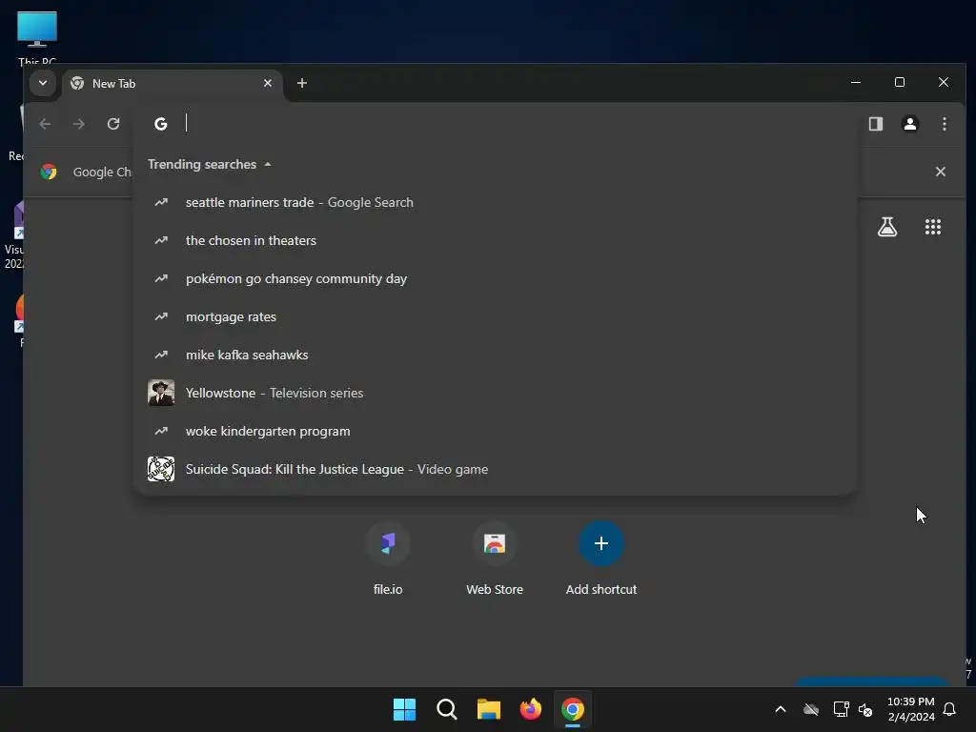Select the chosen in theaters suggestion
The height and width of the screenshot is (732, 976).
click(495, 240)
